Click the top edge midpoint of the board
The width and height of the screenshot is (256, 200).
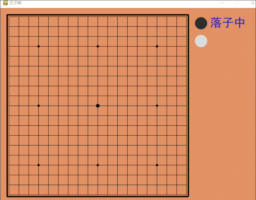(98, 16)
